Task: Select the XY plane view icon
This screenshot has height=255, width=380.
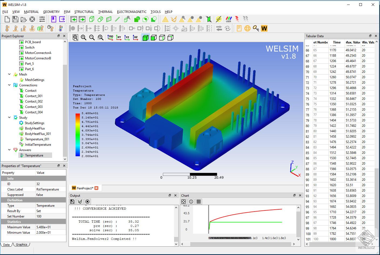Action: point(119,38)
